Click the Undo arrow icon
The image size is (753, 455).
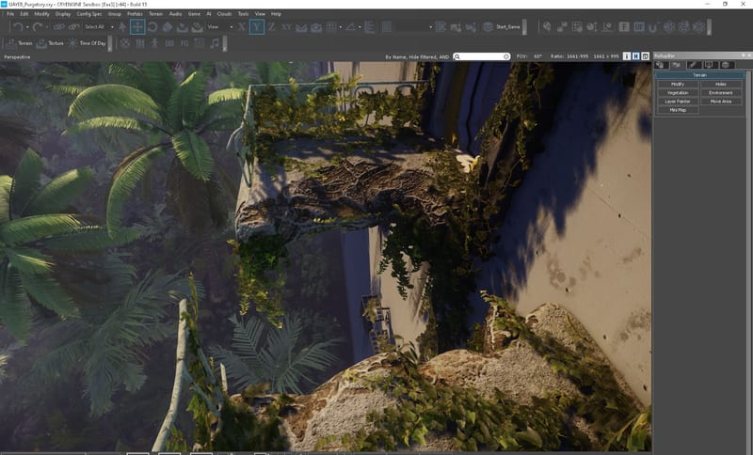[x=18, y=27]
